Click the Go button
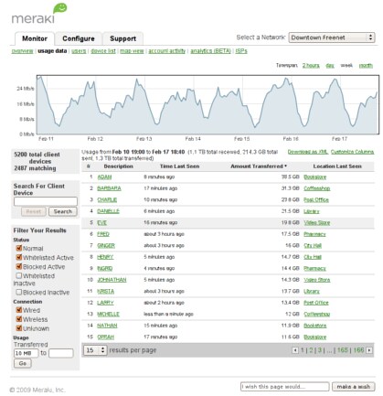The height and width of the screenshot is (396, 383). tap(23, 363)
